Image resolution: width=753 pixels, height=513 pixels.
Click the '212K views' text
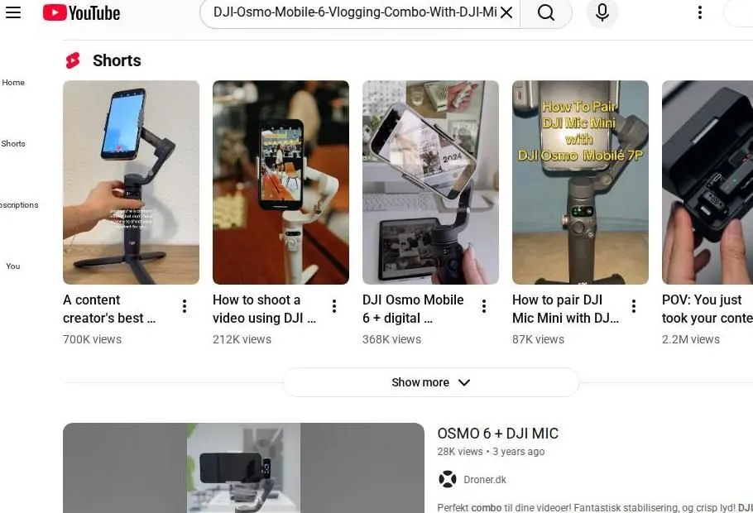point(242,339)
